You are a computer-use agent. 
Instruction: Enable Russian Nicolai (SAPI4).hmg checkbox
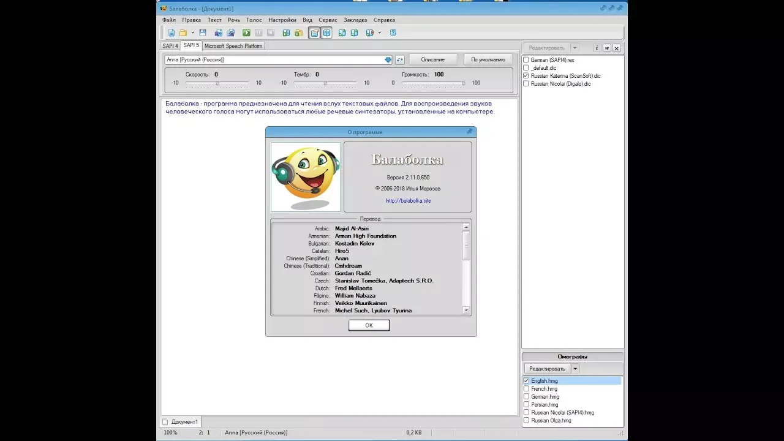[526, 413]
